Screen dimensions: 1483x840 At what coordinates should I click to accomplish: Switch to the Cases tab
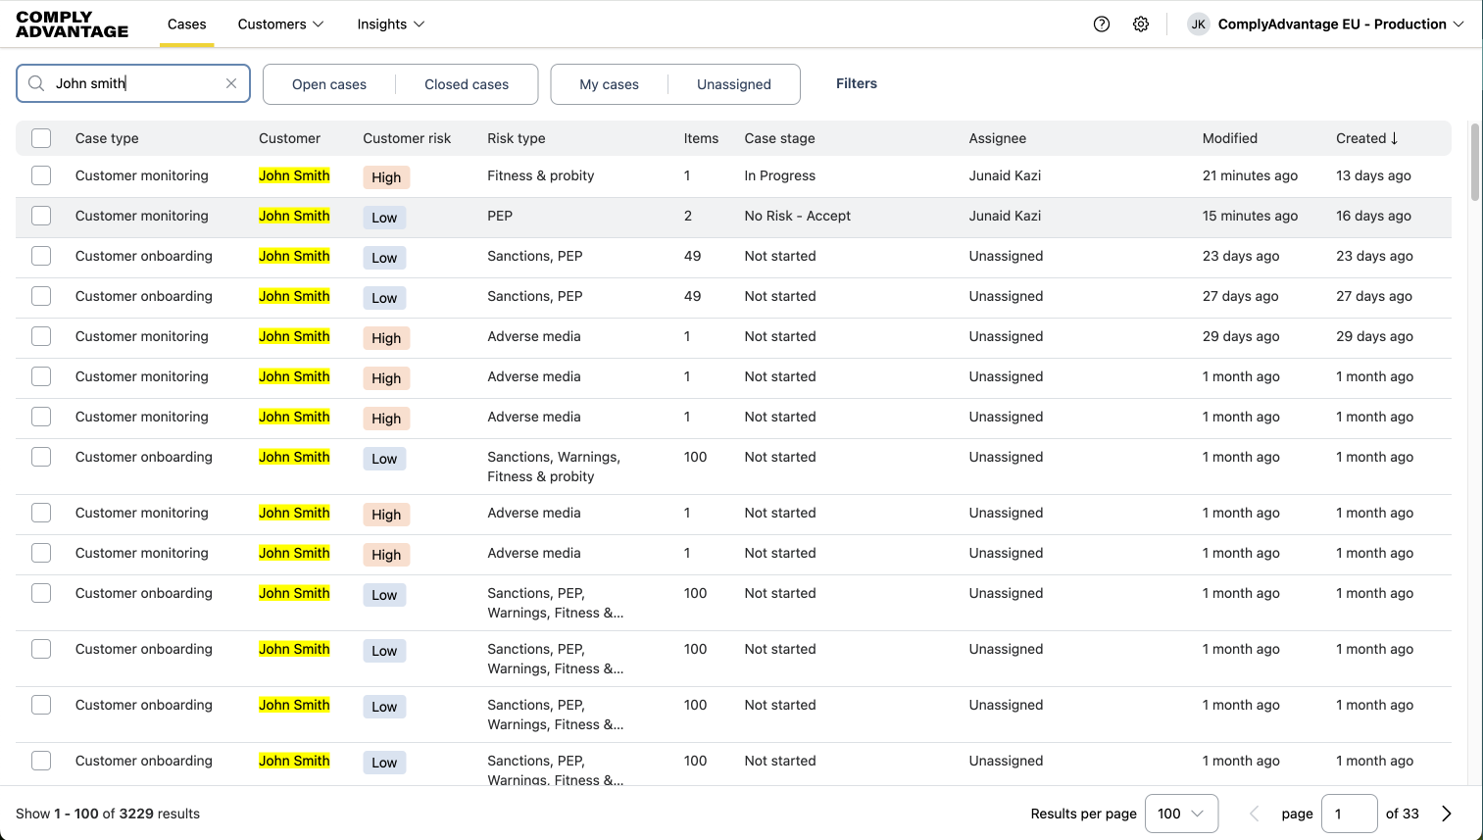(186, 25)
